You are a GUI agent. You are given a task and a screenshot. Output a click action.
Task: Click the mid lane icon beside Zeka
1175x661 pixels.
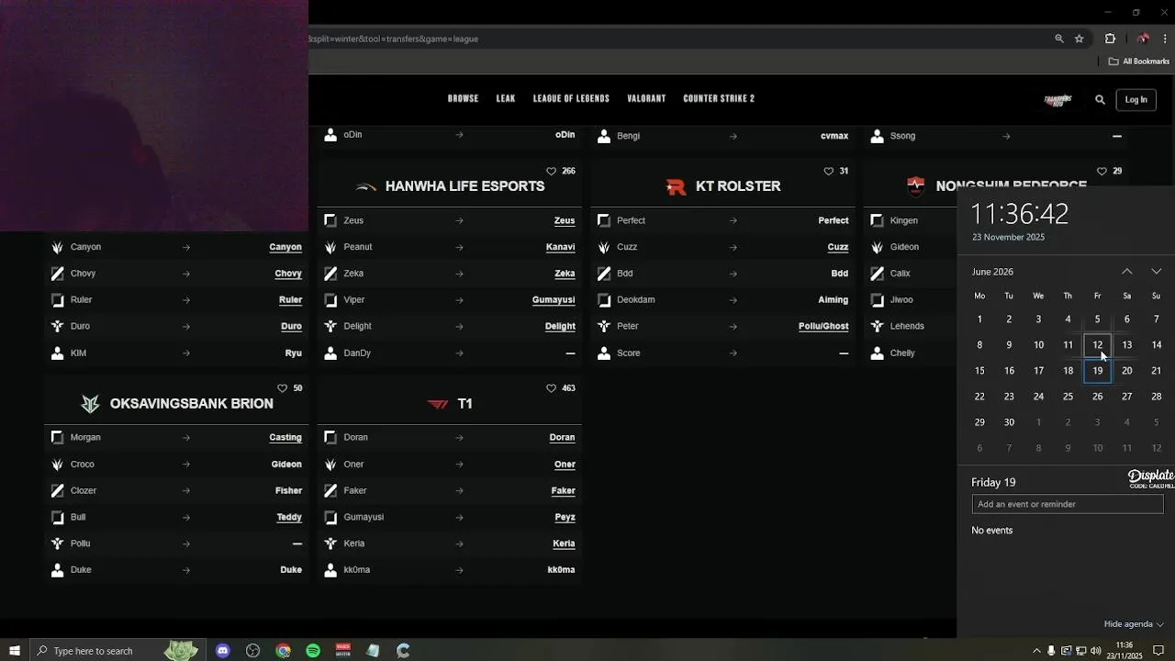click(330, 274)
